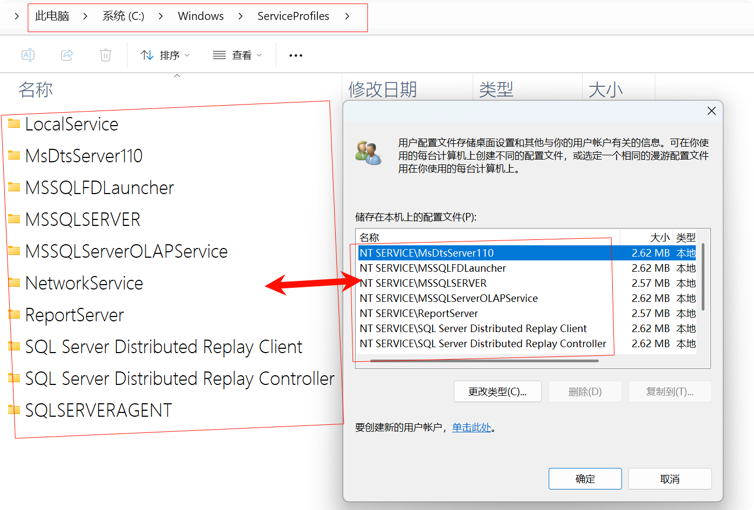This screenshot has height=510, width=754.
Task: Click 此电脑 in the address breadcrumb
Action: 52,16
